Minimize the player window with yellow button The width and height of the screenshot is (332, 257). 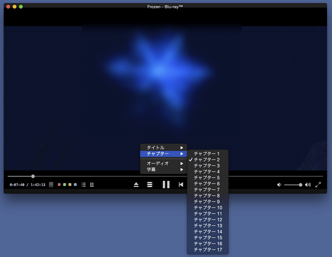14,6
